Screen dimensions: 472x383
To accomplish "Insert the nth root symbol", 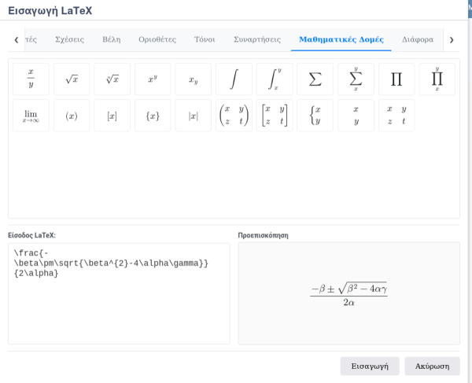I will (112, 79).
